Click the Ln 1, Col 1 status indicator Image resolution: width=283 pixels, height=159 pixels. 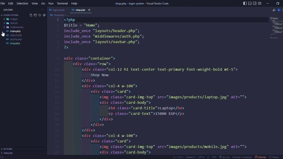(x=178, y=157)
